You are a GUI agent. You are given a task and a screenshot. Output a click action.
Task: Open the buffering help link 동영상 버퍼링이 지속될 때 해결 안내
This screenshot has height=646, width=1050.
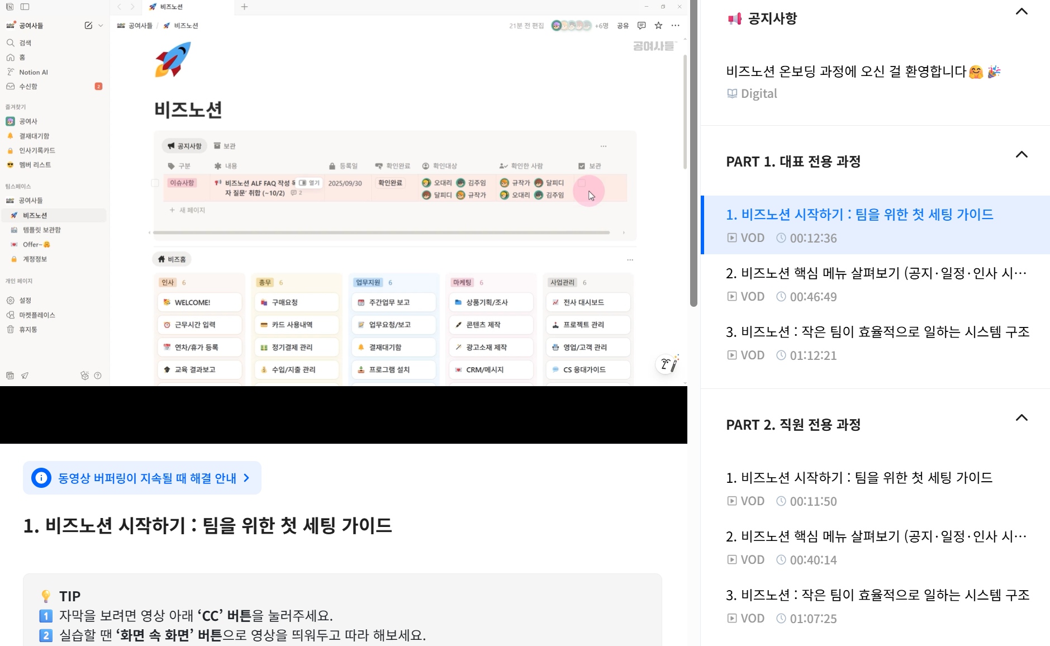142,478
